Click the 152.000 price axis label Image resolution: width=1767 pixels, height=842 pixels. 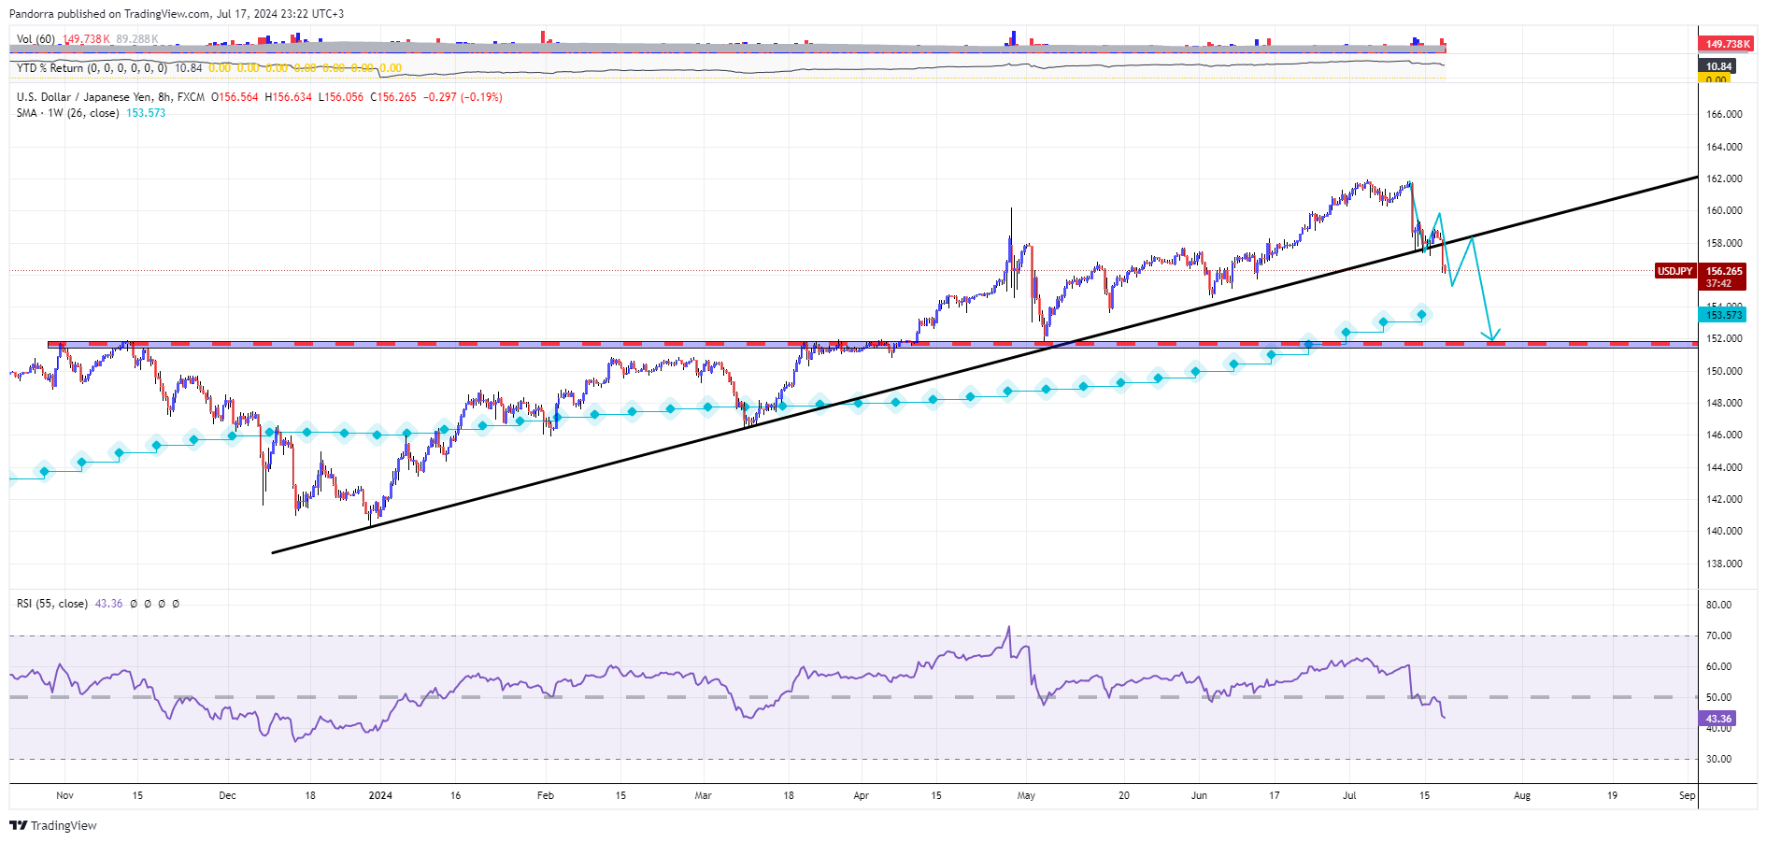click(x=1724, y=338)
